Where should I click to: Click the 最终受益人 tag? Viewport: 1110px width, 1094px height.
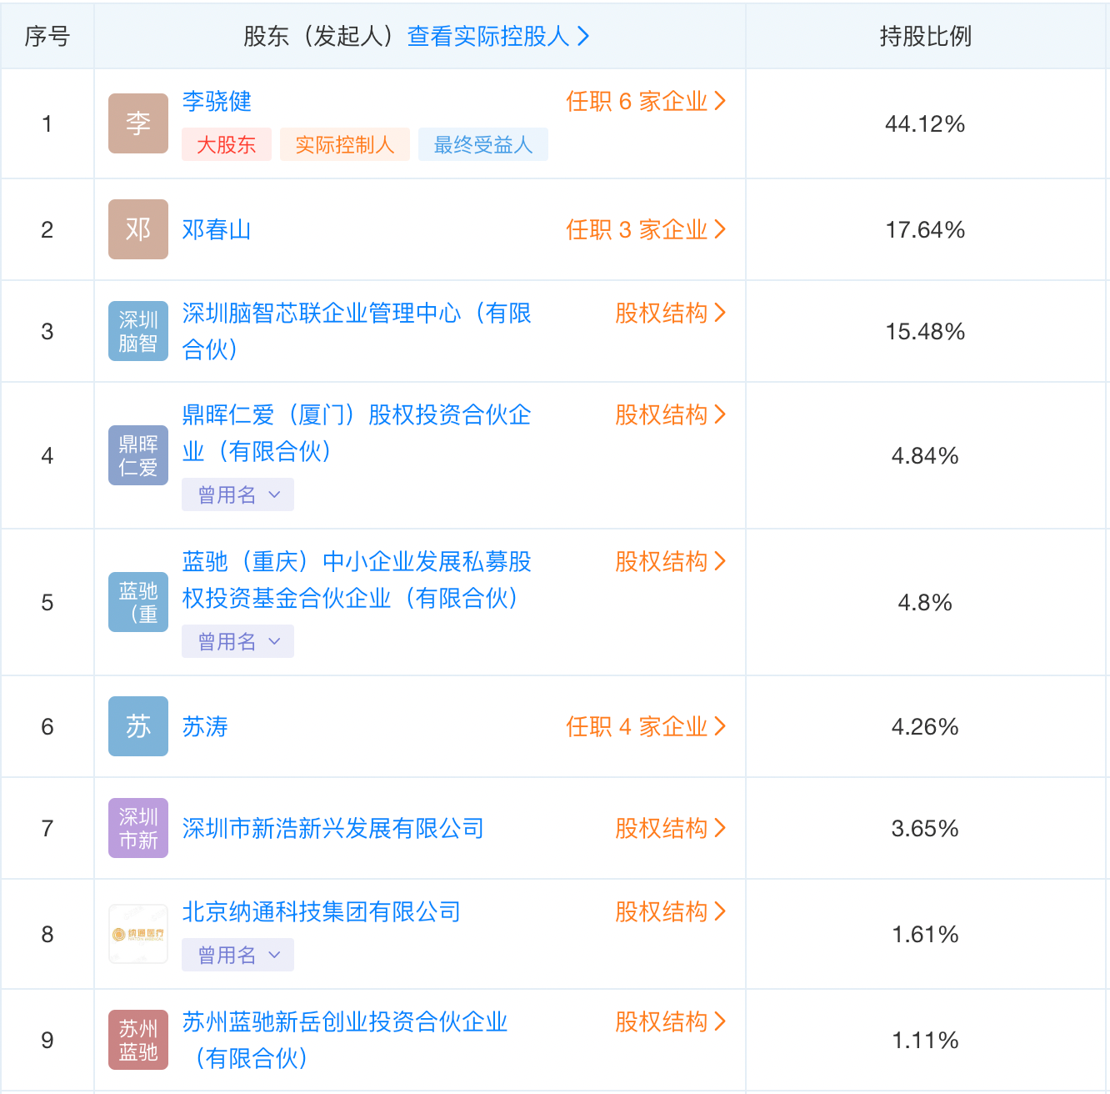pos(482,144)
